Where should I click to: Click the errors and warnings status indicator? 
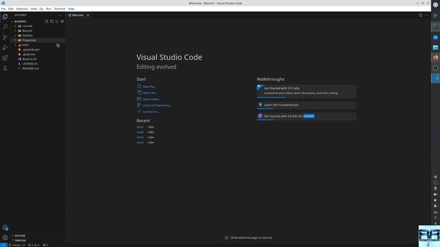(34, 245)
